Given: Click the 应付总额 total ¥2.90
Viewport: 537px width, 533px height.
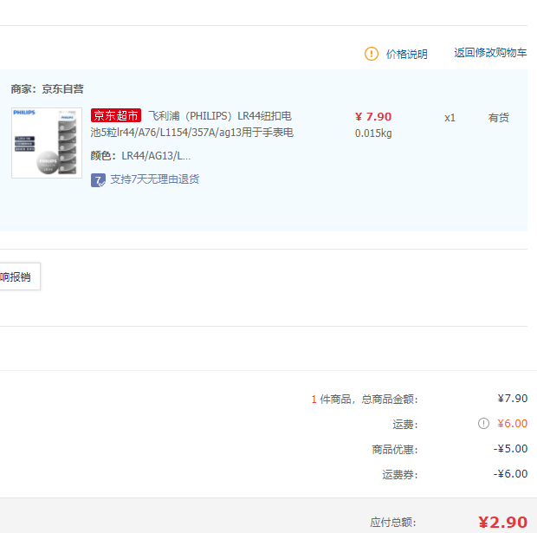Looking at the screenshot, I should (502, 522).
